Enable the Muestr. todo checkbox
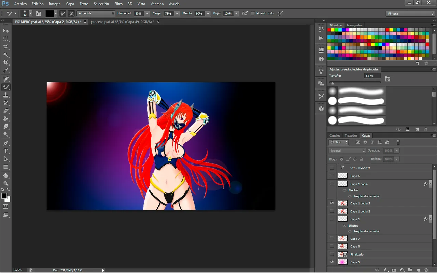The width and height of the screenshot is (437, 273). coord(253,13)
